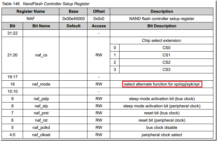Image resolution: width=217 pixels, height=141 pixels.
Task: Click the naf_pslp bit name cell
Action: (41, 99)
